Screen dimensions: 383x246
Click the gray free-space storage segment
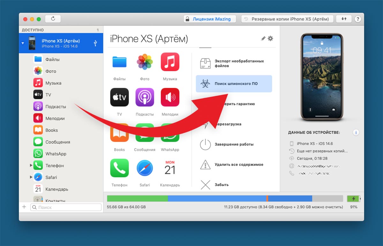(327, 198)
